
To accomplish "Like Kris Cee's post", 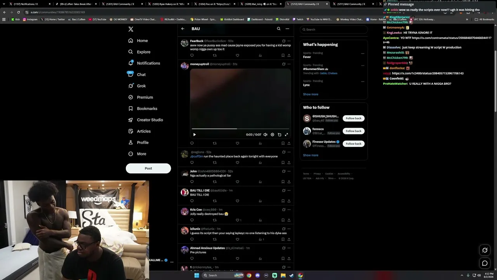I will point(237,220).
